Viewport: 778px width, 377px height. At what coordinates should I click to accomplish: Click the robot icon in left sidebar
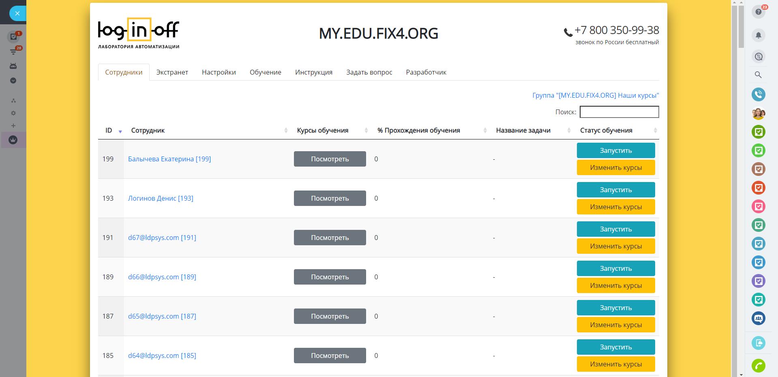click(13, 66)
